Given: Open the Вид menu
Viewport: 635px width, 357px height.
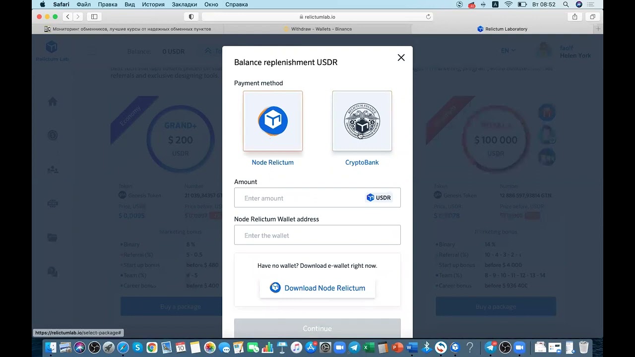Looking at the screenshot, I should click(x=130, y=4).
